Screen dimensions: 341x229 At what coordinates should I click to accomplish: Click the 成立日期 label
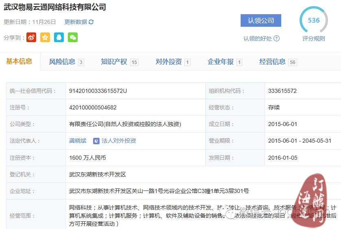pyautogui.click(x=221, y=124)
